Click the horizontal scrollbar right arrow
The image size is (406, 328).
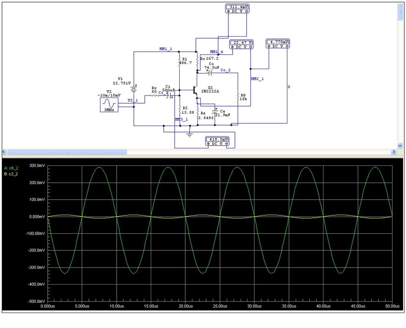click(x=393, y=152)
